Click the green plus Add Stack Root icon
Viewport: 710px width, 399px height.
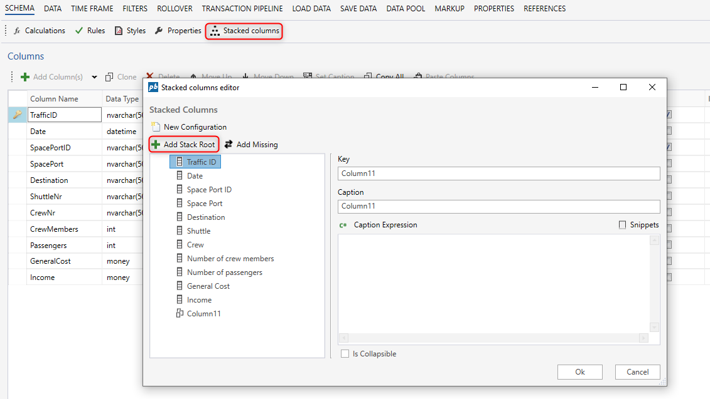click(x=156, y=145)
